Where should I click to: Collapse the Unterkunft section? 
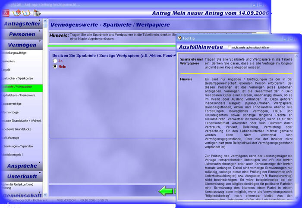coord(22,176)
